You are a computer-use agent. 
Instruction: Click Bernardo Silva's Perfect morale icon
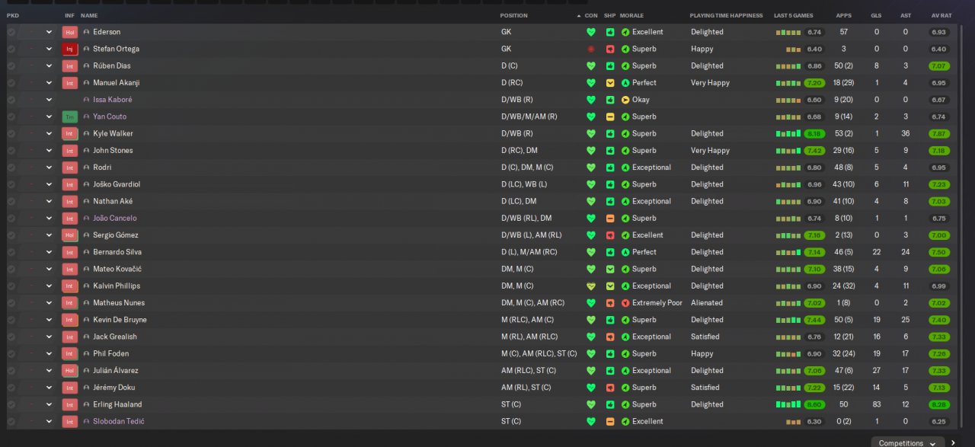coord(625,252)
